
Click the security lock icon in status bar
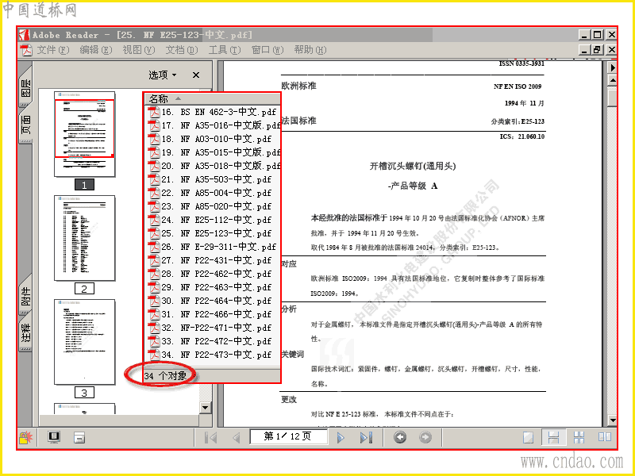pos(25,438)
